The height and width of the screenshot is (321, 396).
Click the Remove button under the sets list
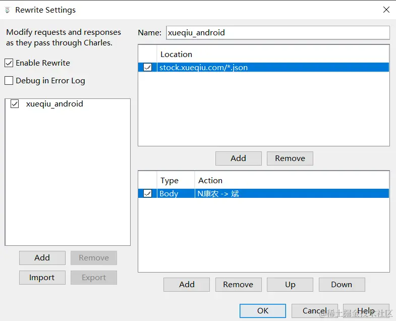94,258
